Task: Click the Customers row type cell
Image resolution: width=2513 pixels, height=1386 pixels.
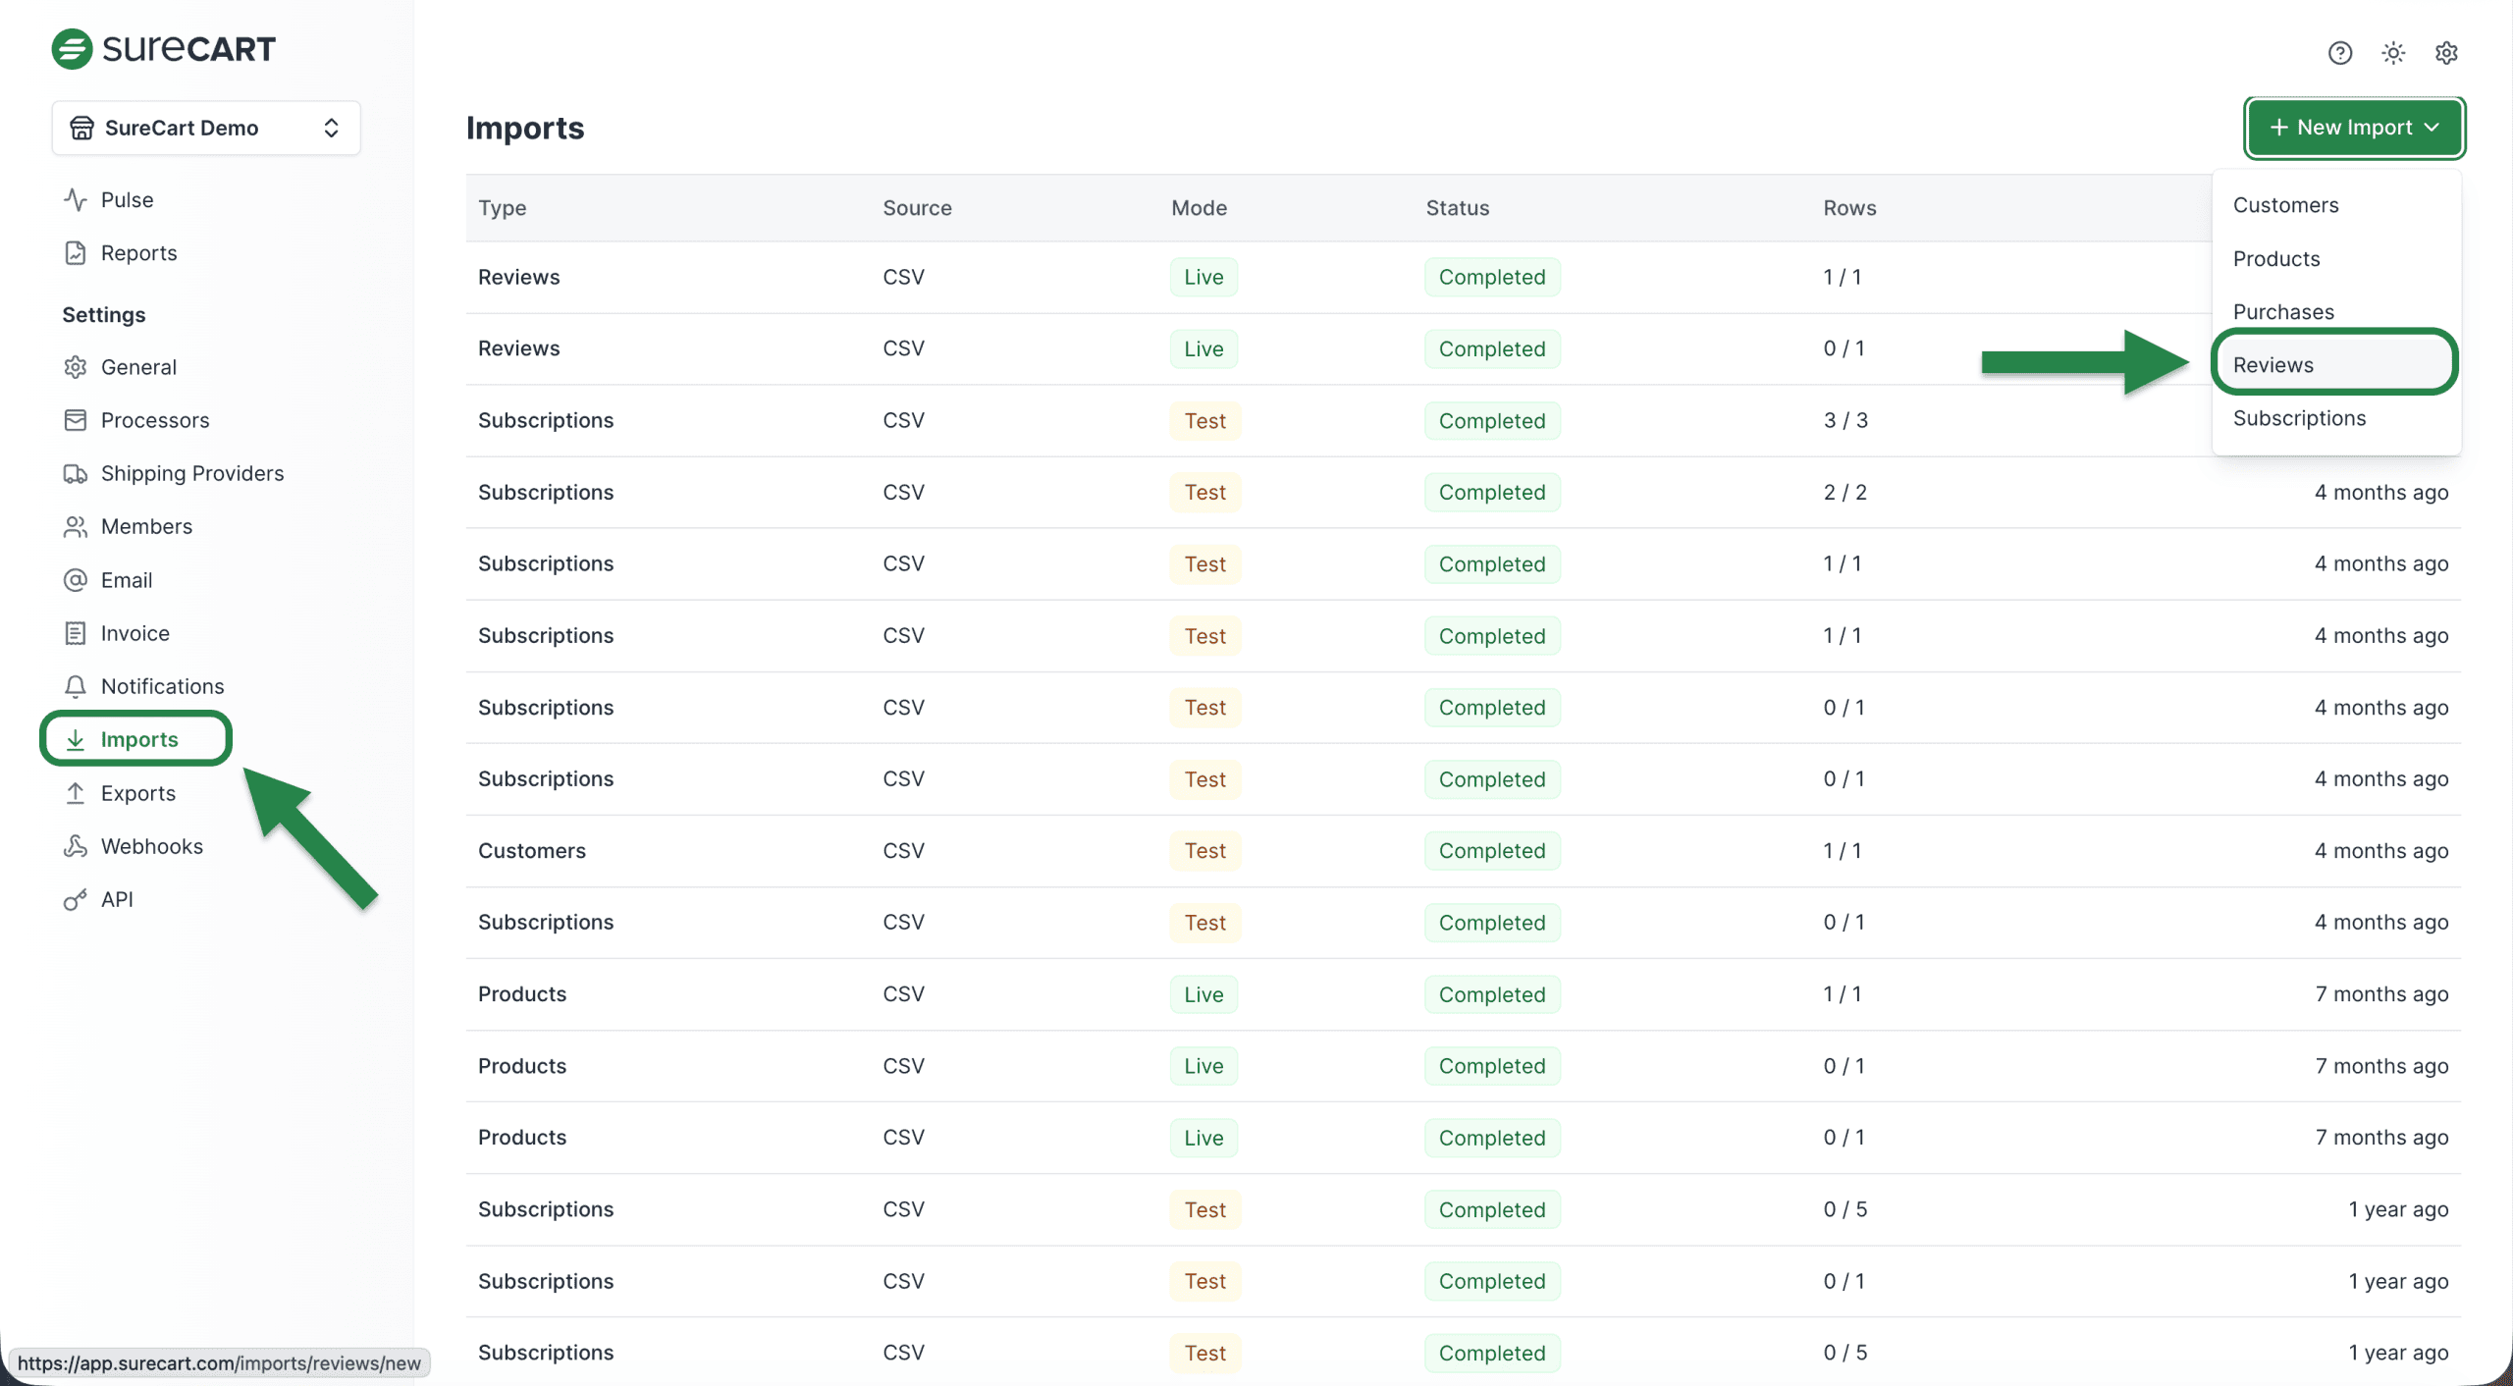Action: (532, 851)
